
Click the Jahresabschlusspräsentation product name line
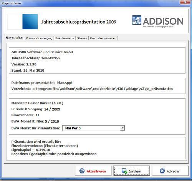tap(35, 58)
